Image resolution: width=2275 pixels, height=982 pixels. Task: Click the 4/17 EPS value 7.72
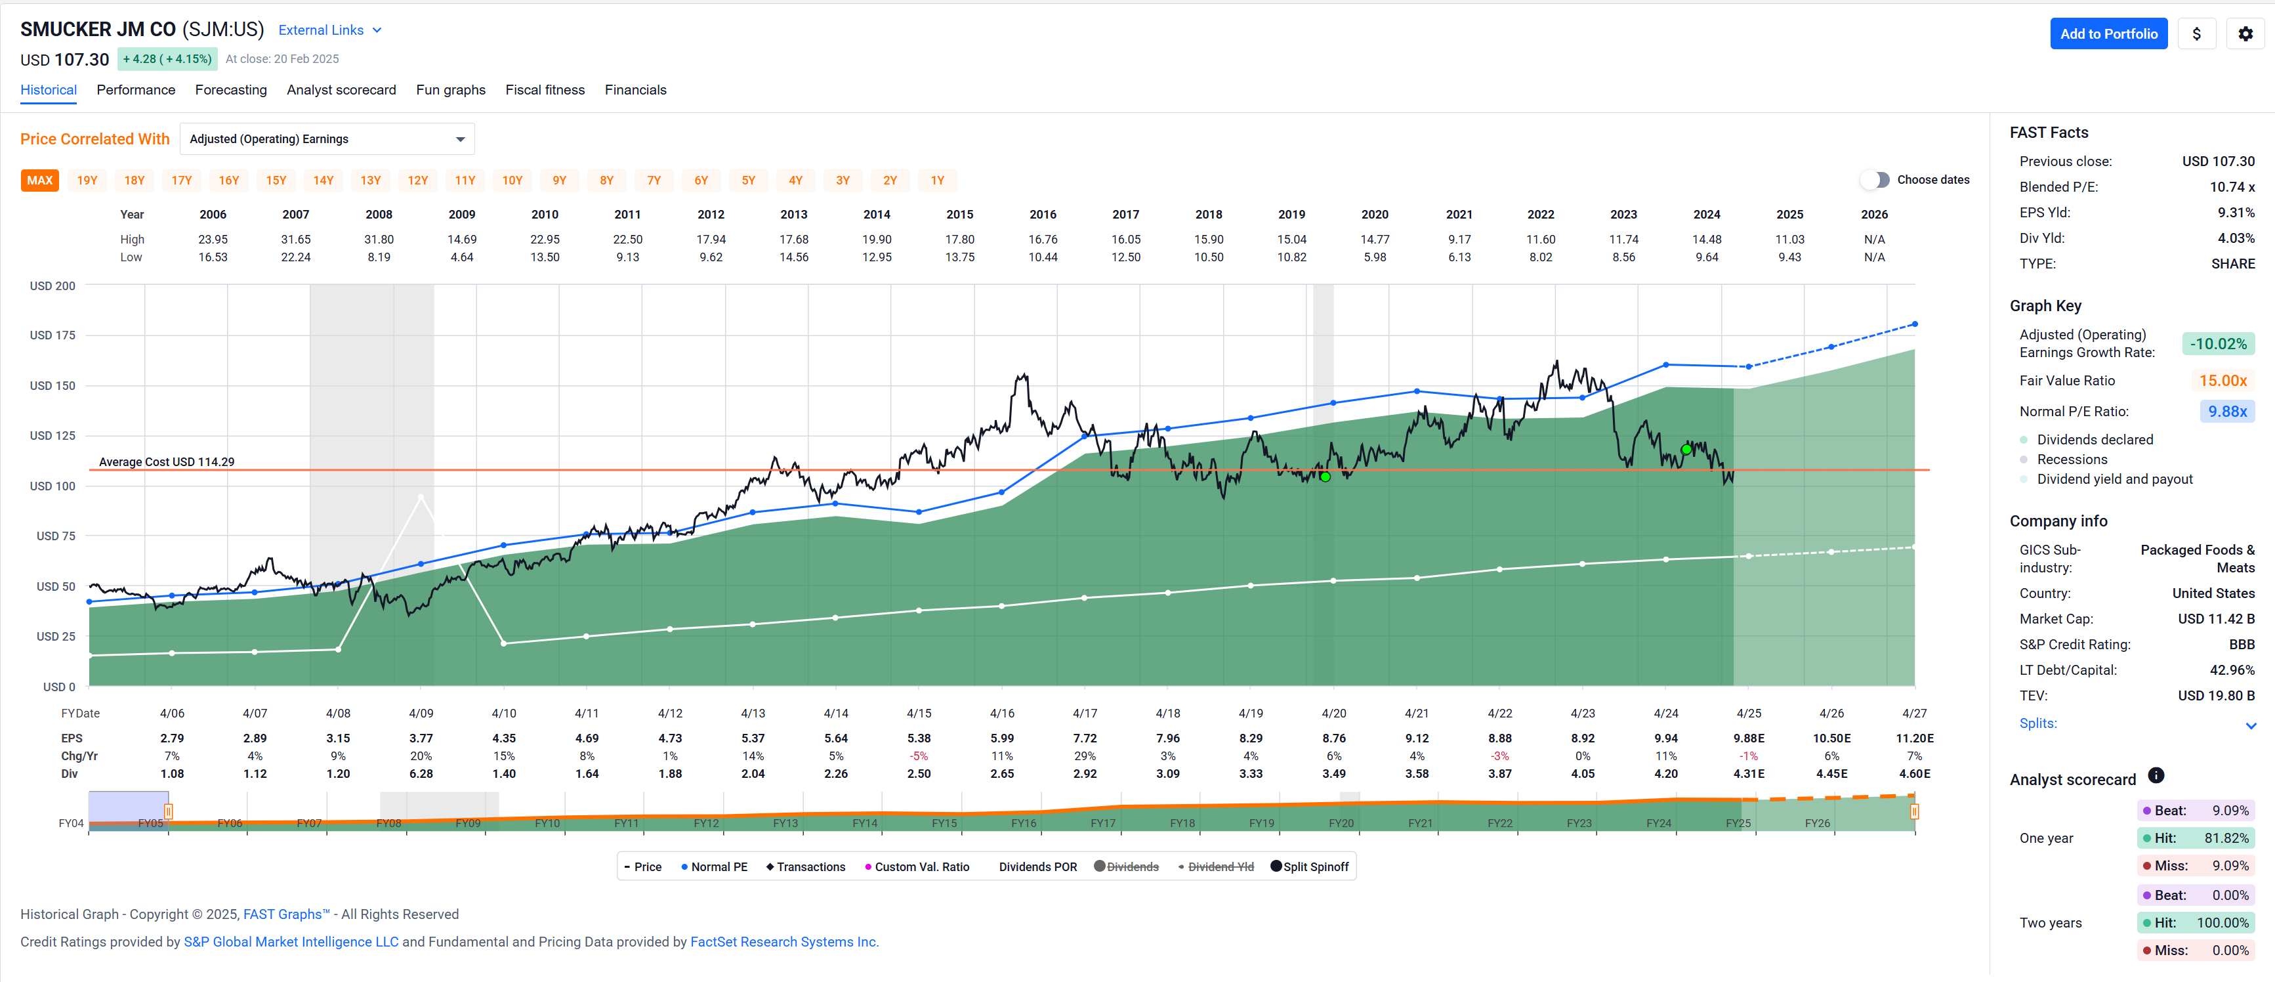tap(1085, 738)
